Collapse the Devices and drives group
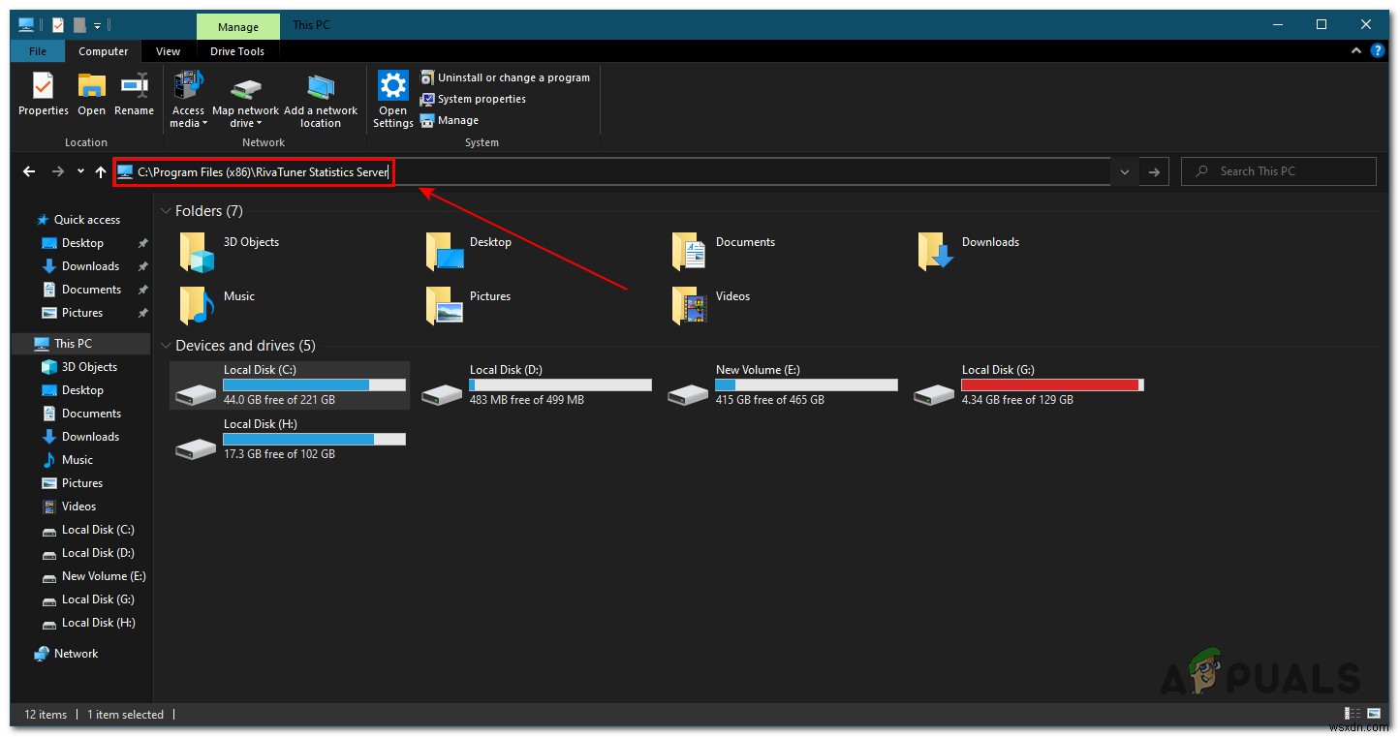Screen dimensions: 1400x737 pyautogui.click(x=166, y=346)
